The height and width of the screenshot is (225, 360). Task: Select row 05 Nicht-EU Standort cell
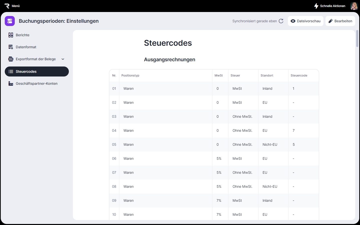click(270, 145)
